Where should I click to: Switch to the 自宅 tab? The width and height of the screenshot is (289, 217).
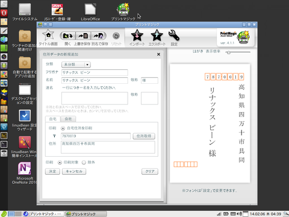tap(53, 119)
